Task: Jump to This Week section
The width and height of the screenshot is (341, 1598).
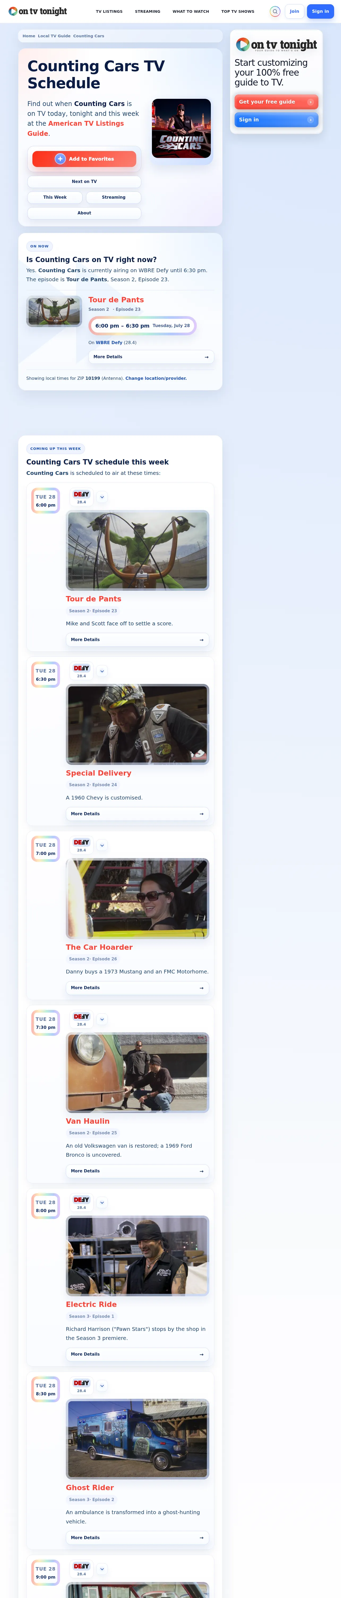Action: (55, 197)
